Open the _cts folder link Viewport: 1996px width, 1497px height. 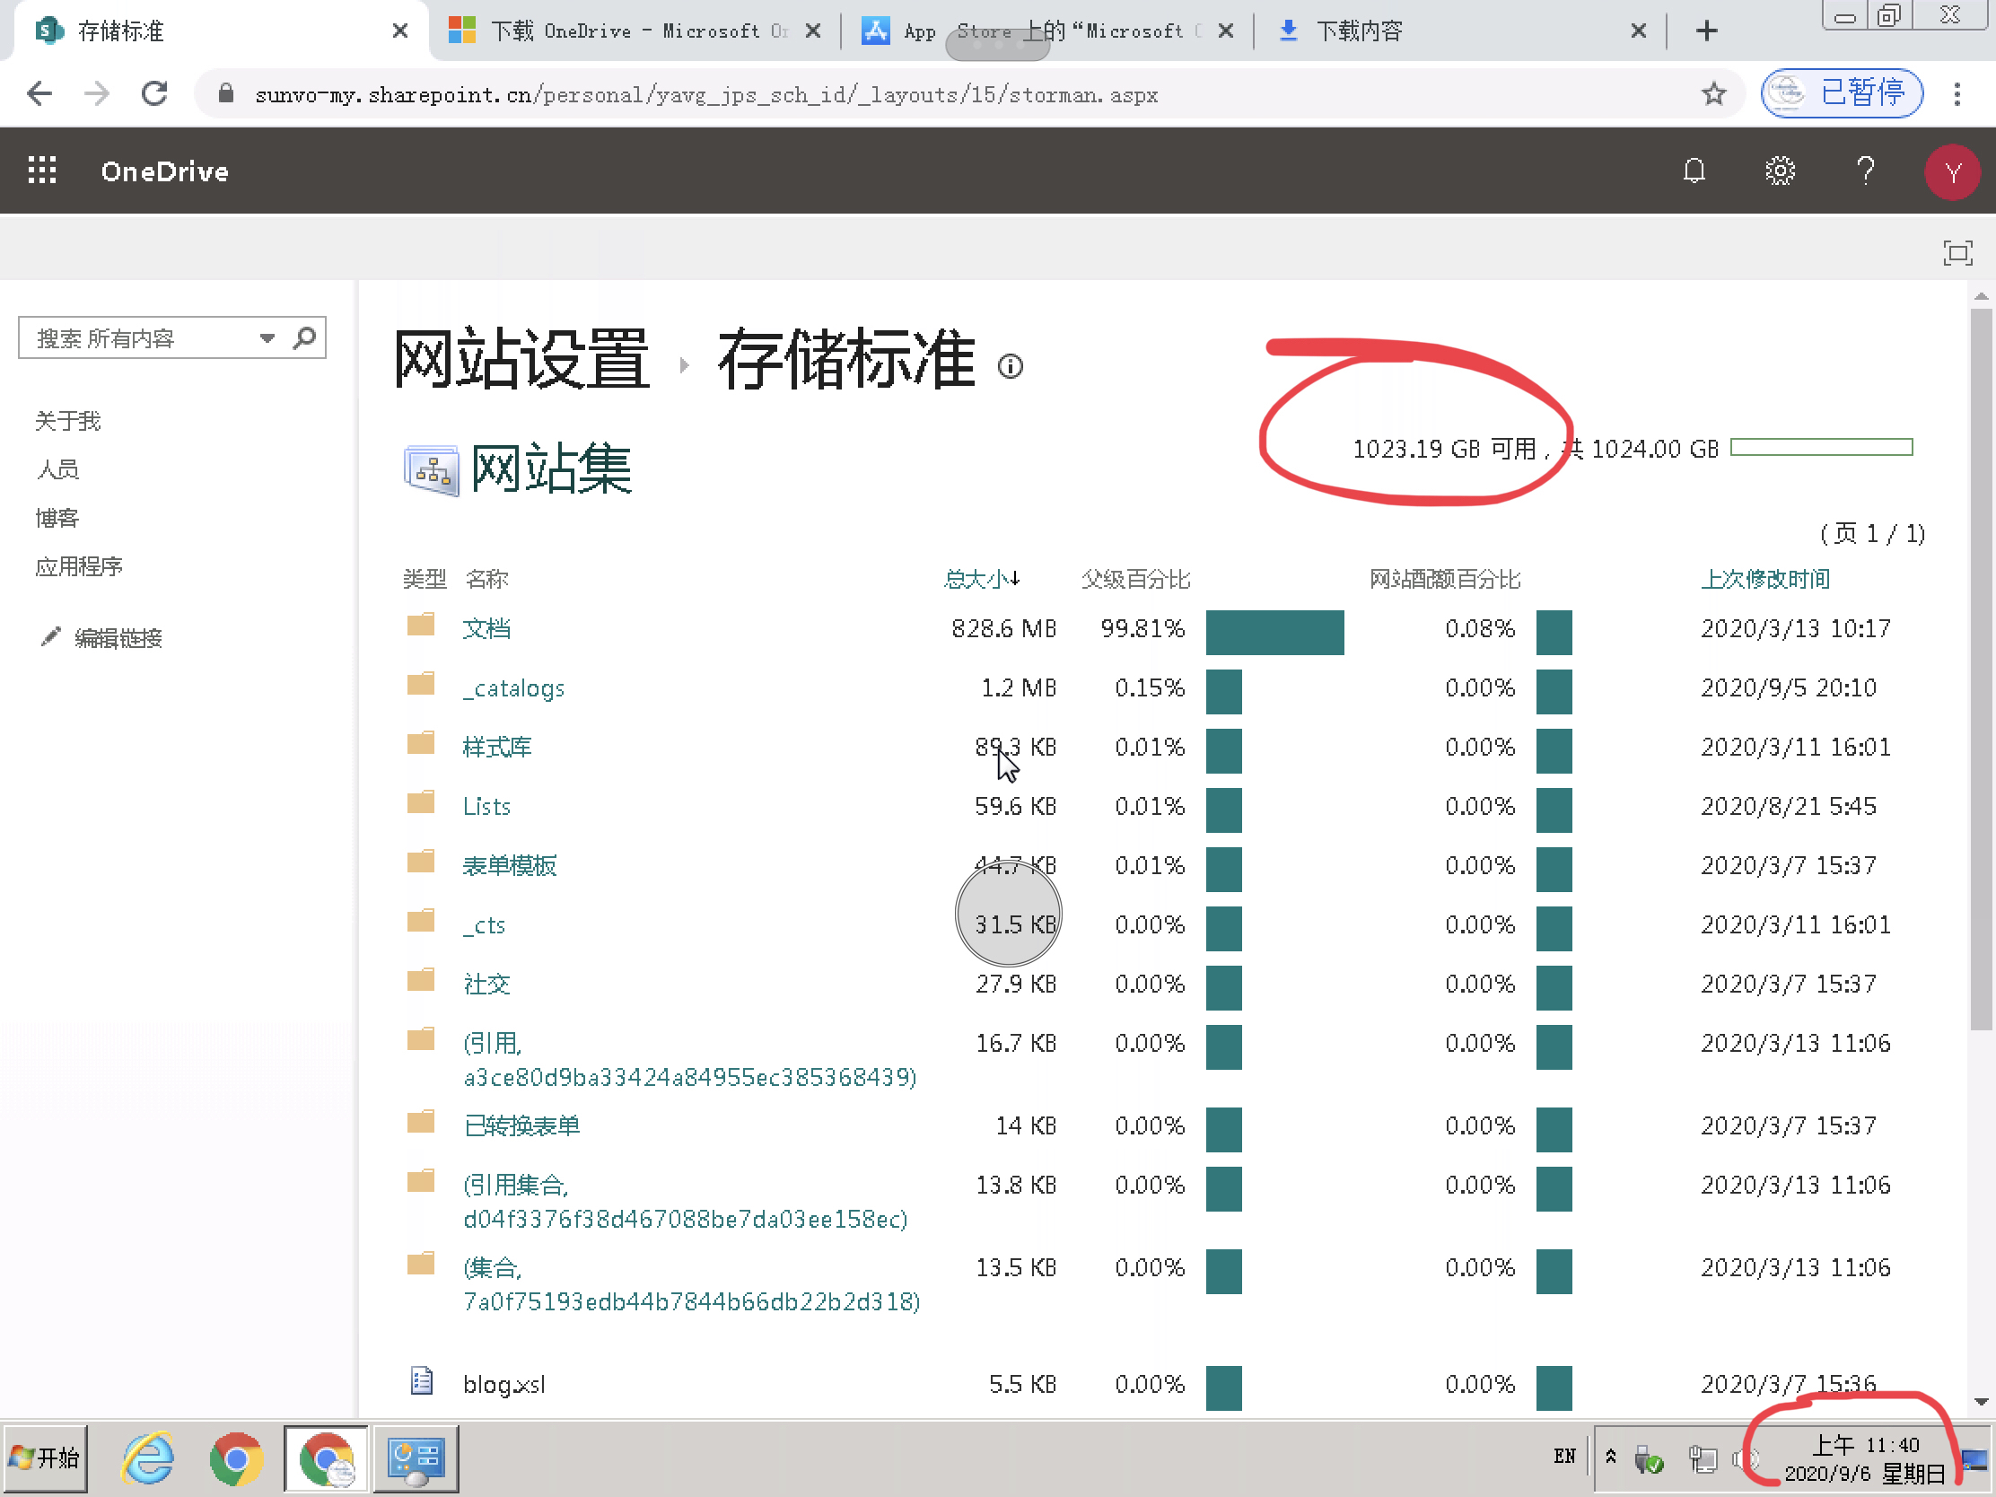[x=485, y=925]
